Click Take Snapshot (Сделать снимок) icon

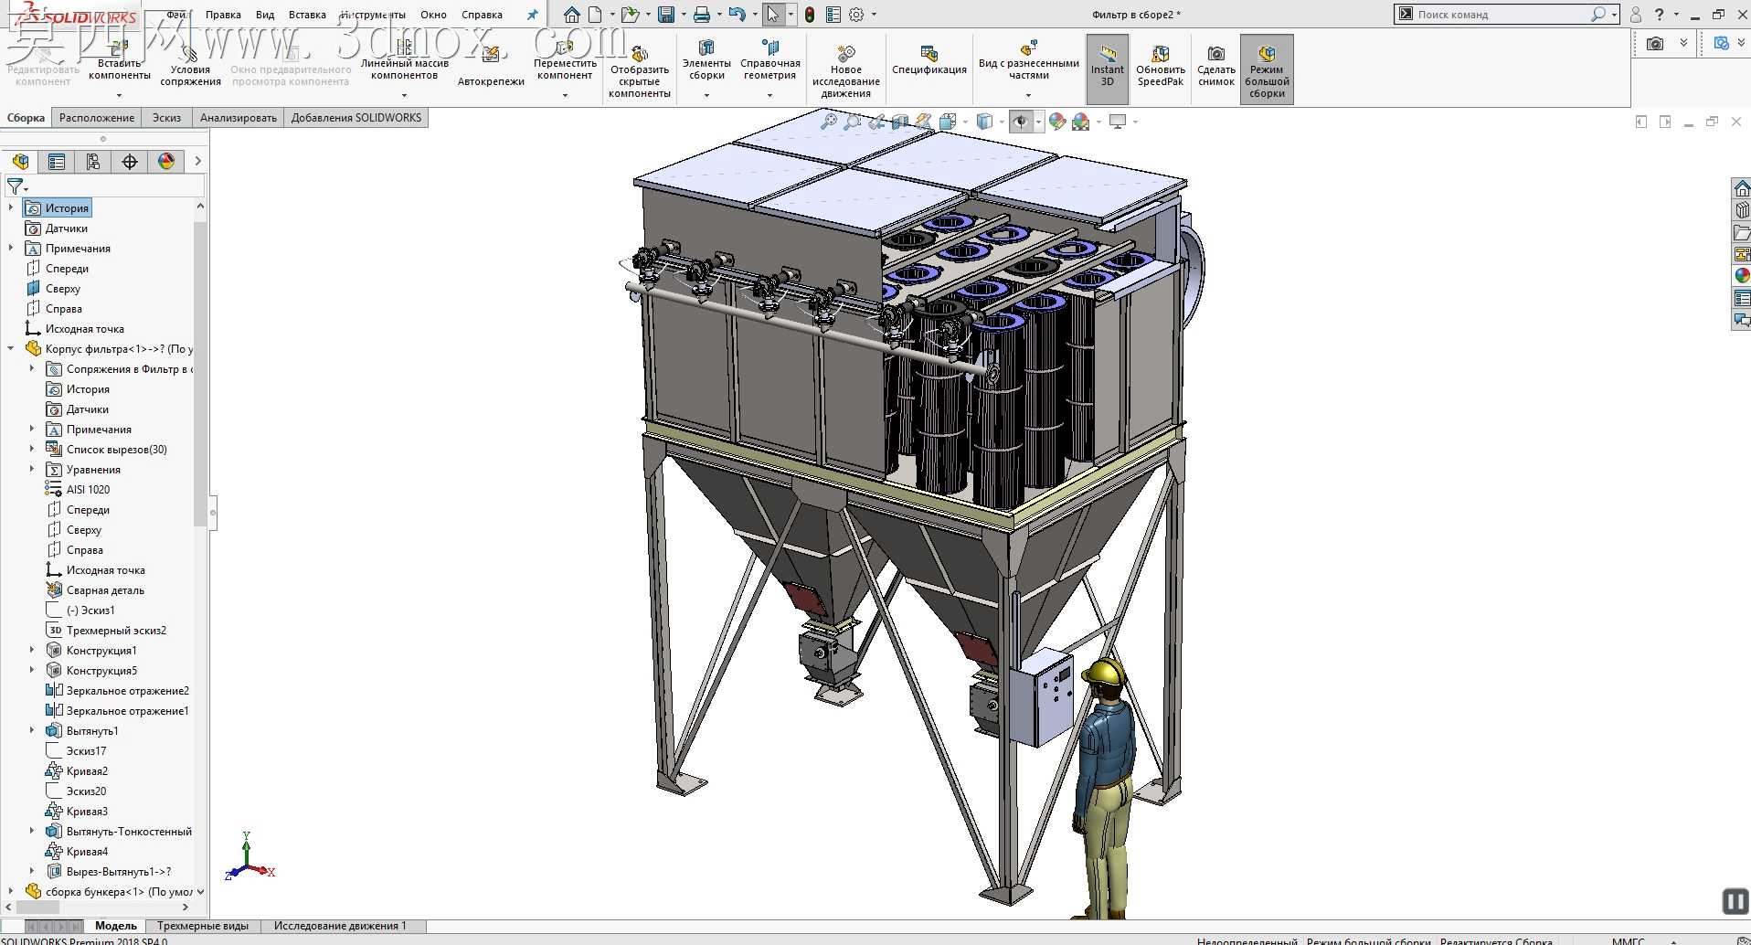point(1216,66)
